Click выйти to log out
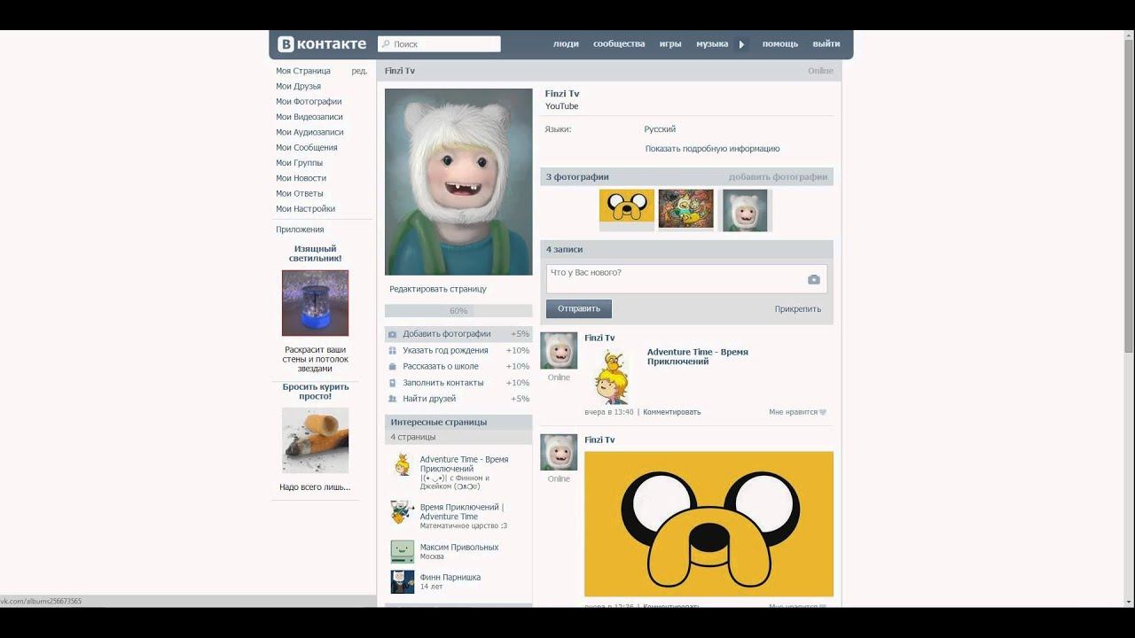1135x638 pixels. [x=826, y=43]
